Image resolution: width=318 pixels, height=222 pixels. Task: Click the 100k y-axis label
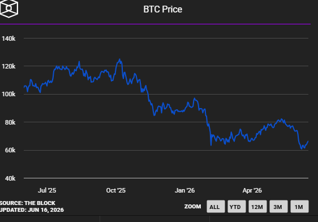tap(8, 95)
